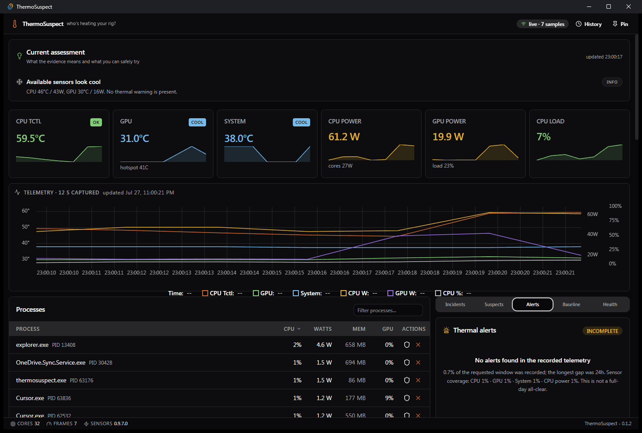Image resolution: width=642 pixels, height=433 pixels.
Task: Click red X icon for Cursor.exe PID 63836
Action: pyautogui.click(x=418, y=398)
